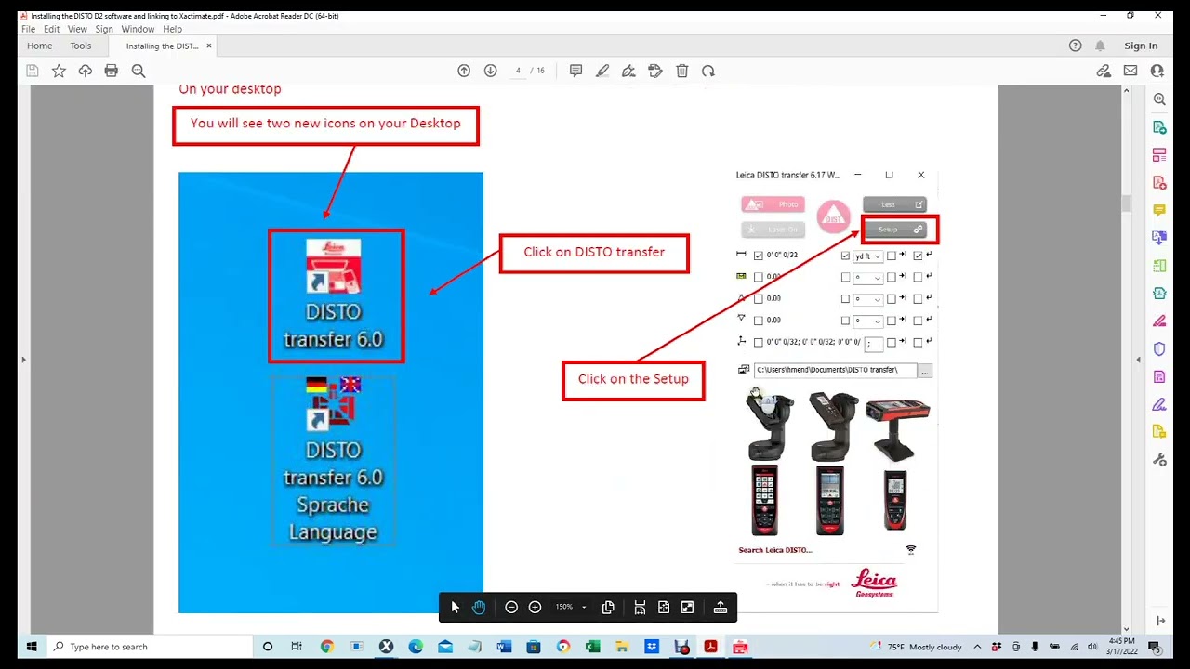Screen dimensions: 1190x669
Task: Launch Google Chrome from the taskbar
Action: pos(327,647)
